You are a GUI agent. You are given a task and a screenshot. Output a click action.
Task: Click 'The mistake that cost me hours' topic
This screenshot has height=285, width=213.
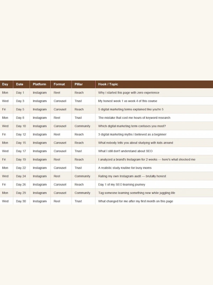[134, 118]
